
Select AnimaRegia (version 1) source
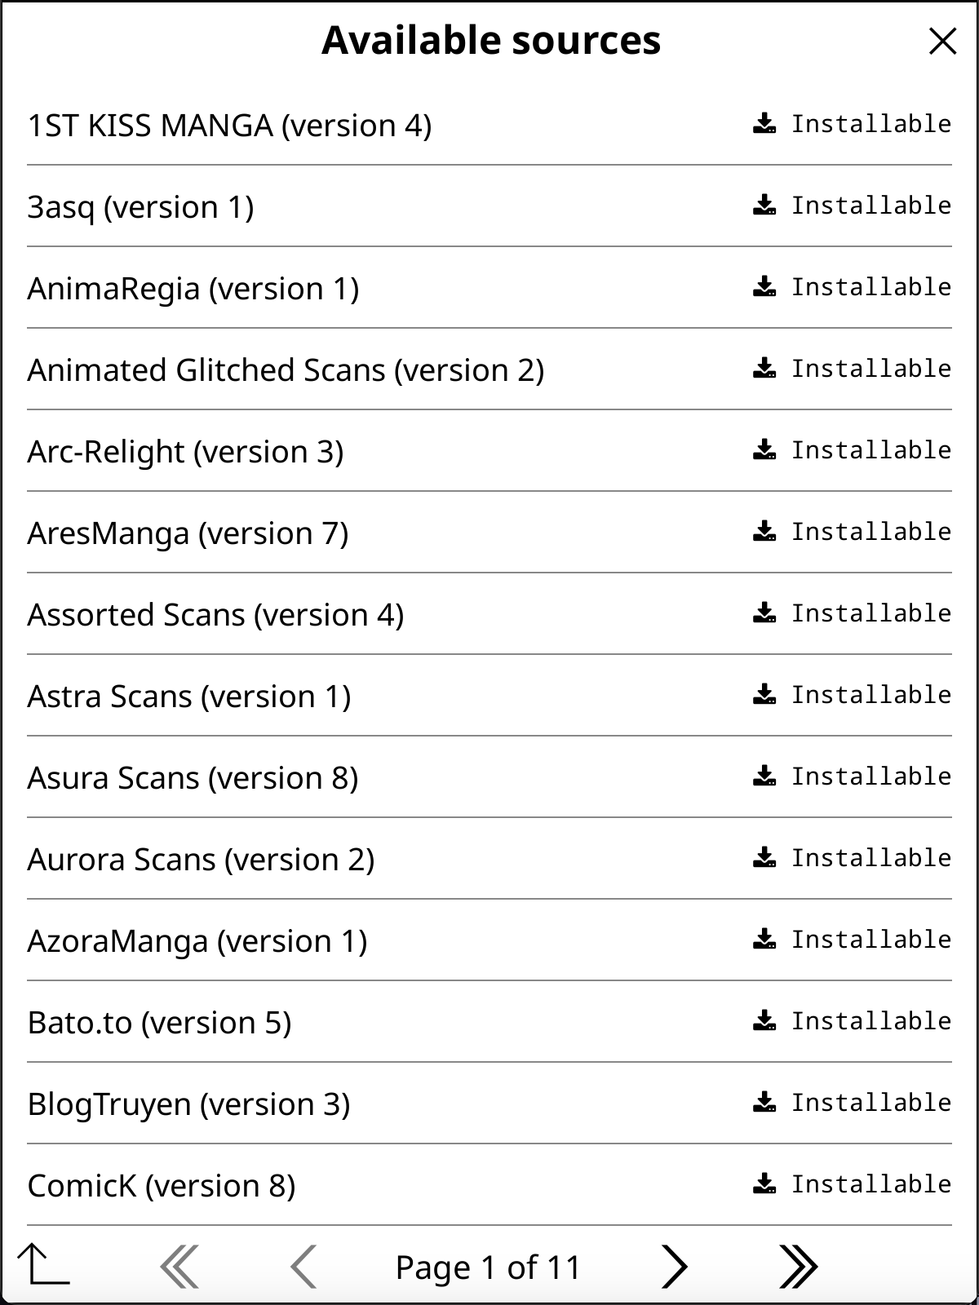click(x=193, y=289)
